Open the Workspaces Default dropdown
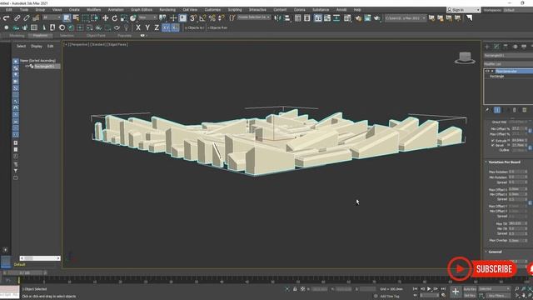Image resolution: width=533 pixels, height=300 pixels. pyautogui.click(x=517, y=10)
